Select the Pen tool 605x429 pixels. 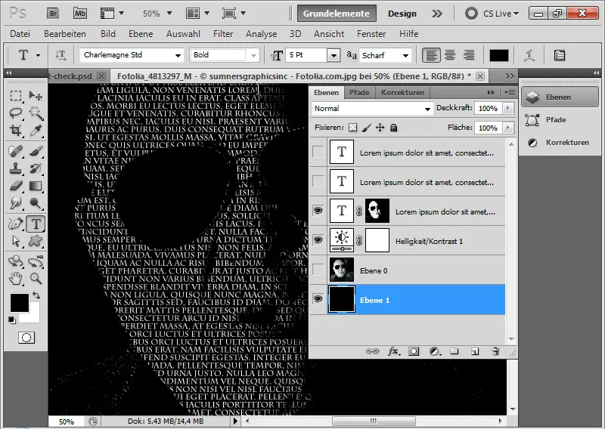click(x=16, y=224)
